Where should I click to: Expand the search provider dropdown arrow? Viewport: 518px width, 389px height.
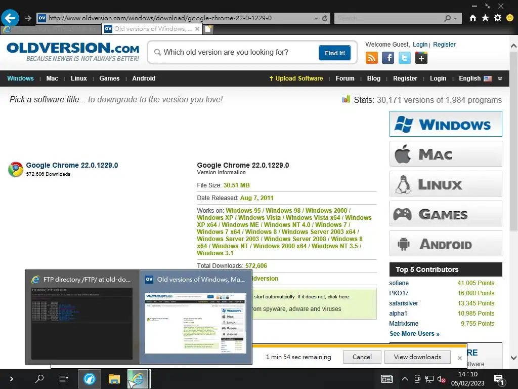(x=456, y=19)
